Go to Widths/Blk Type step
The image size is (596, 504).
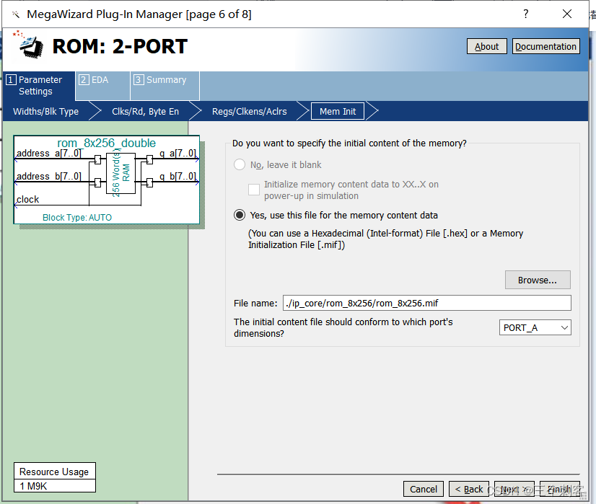[46, 111]
